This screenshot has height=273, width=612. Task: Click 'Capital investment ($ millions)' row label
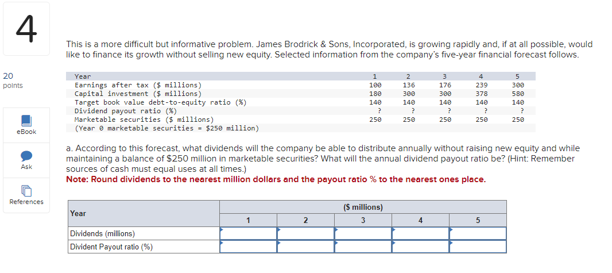point(138,94)
